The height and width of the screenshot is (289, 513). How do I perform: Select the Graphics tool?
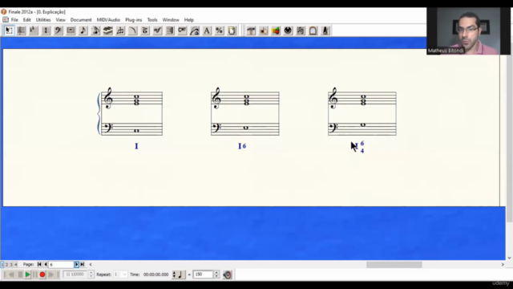pyautogui.click(x=276, y=31)
